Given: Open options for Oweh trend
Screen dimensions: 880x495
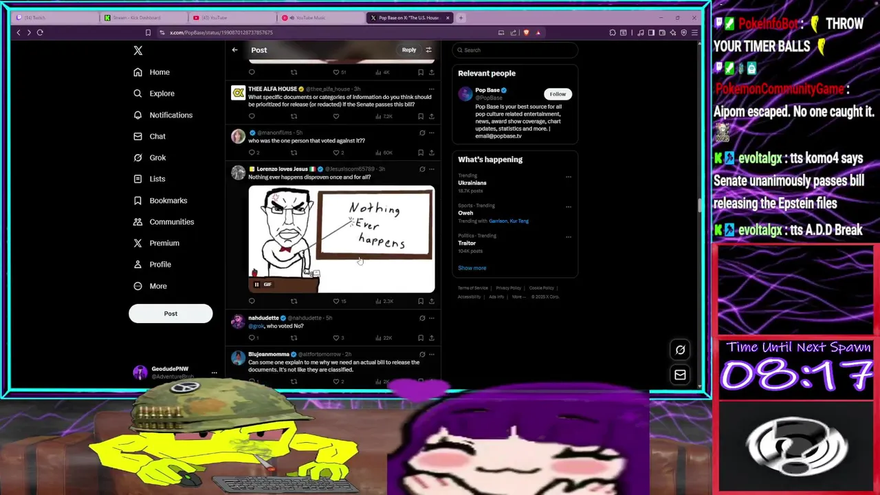Looking at the screenshot, I should (x=569, y=206).
